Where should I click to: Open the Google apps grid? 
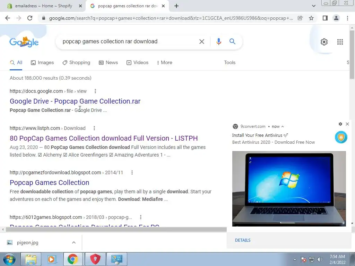340,42
